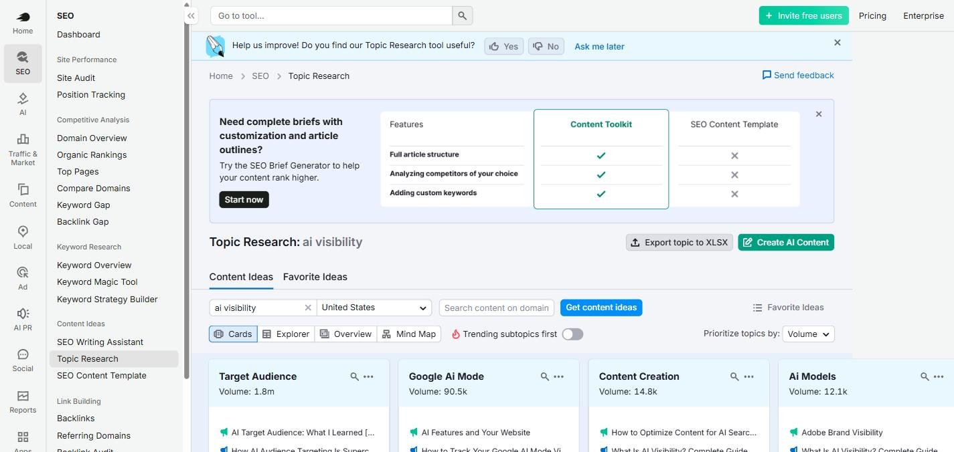Screen dimensions: 954x452
Task: Open Backlinks in sidebar
Action: (x=76, y=418)
